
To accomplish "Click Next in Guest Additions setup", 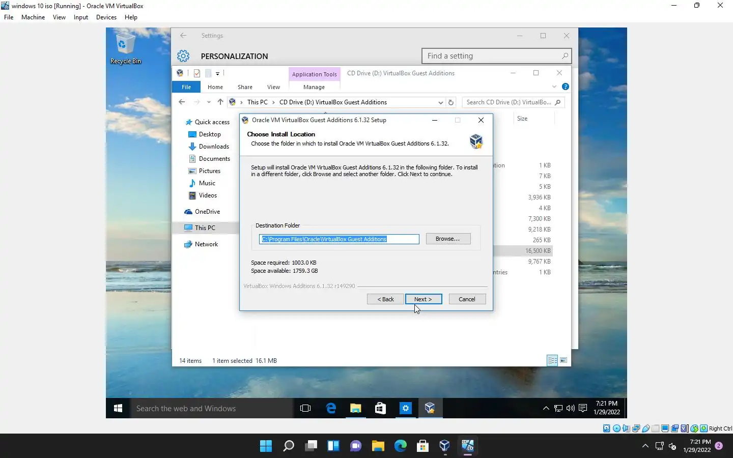I will pos(424,299).
